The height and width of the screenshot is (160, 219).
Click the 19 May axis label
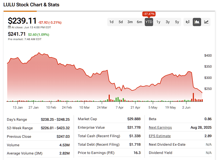170,107
